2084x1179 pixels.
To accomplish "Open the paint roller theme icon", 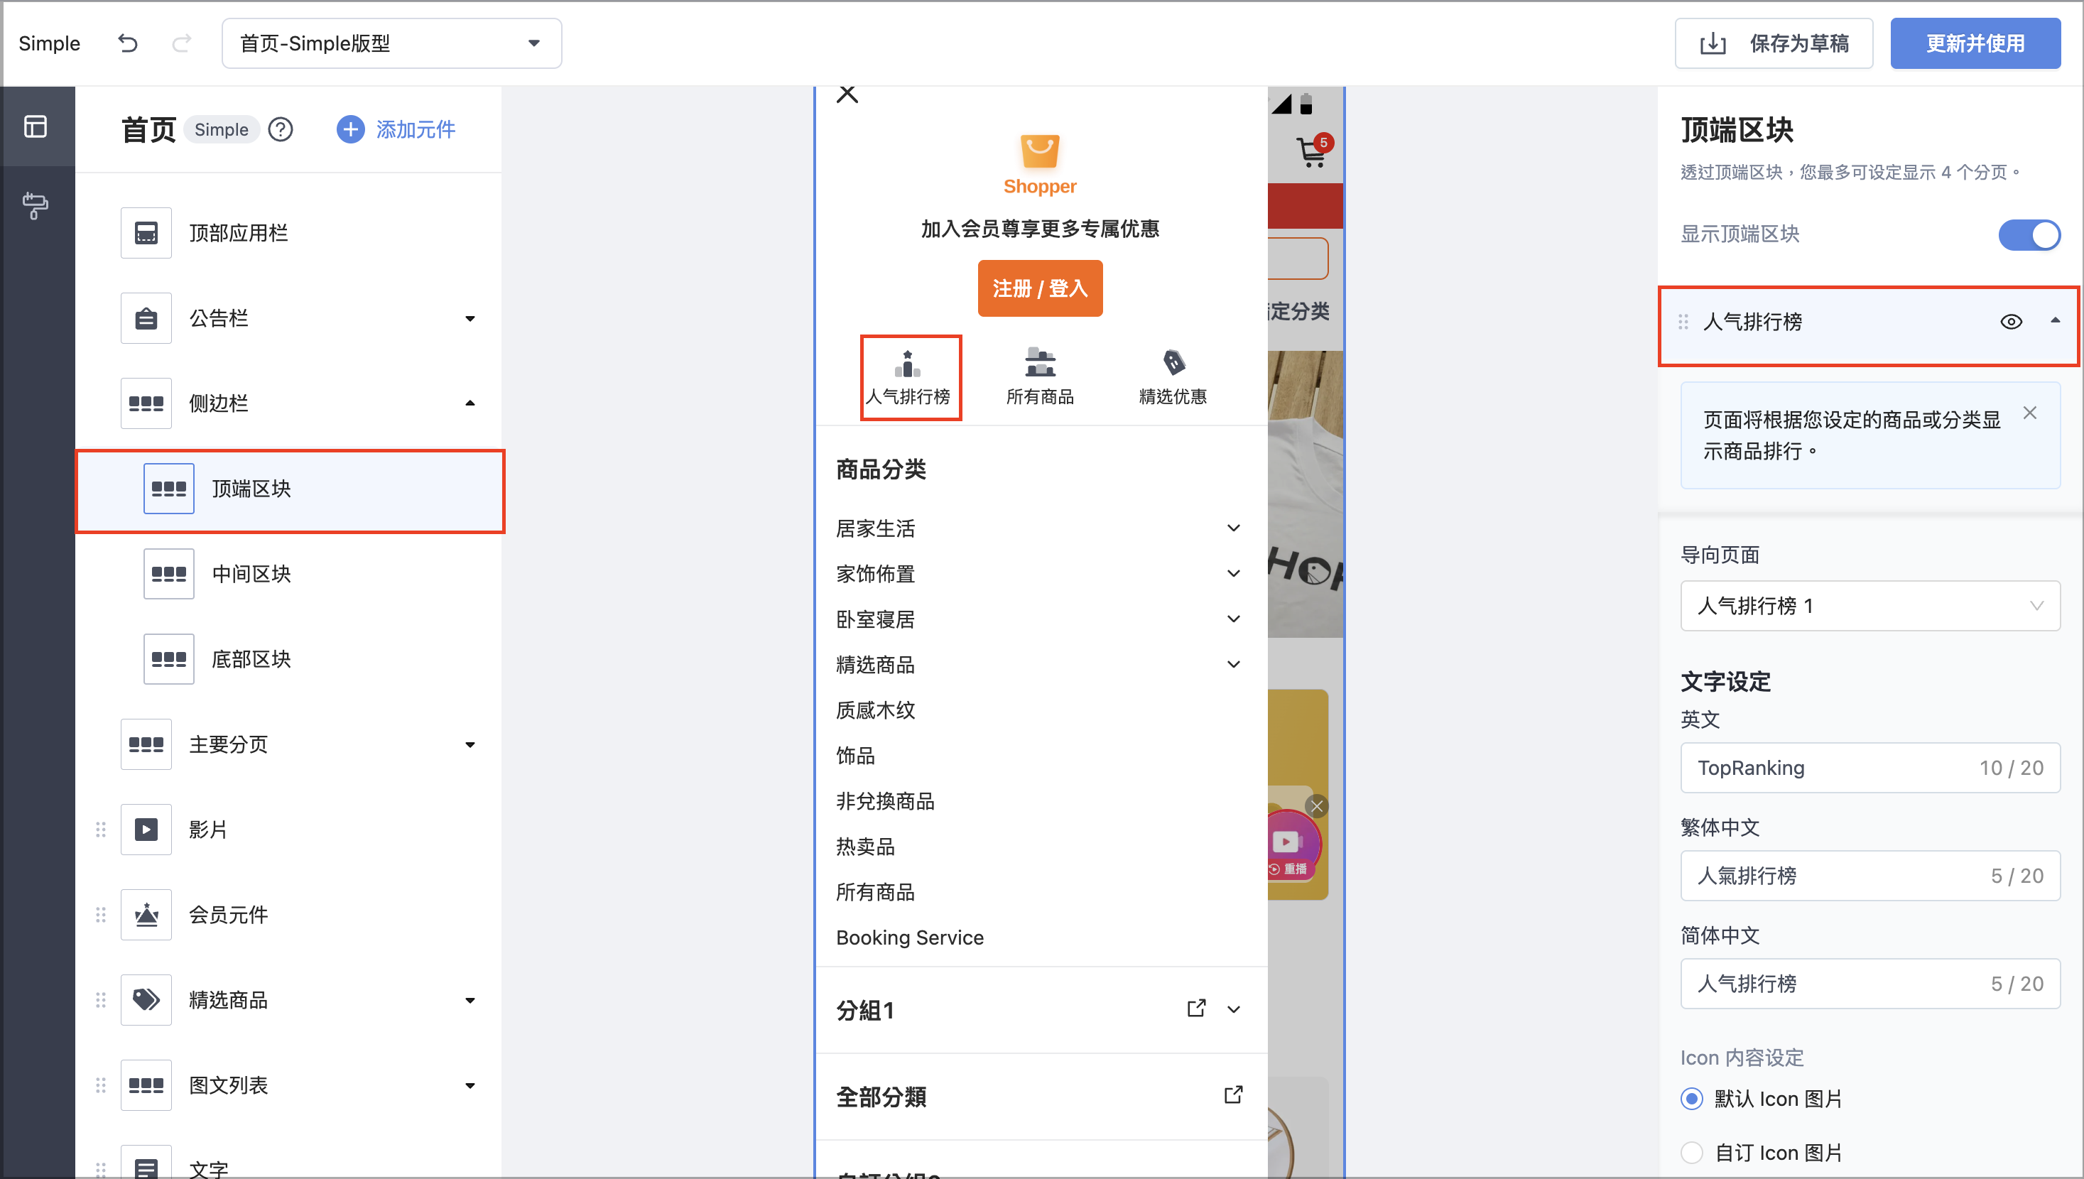I will click(36, 206).
